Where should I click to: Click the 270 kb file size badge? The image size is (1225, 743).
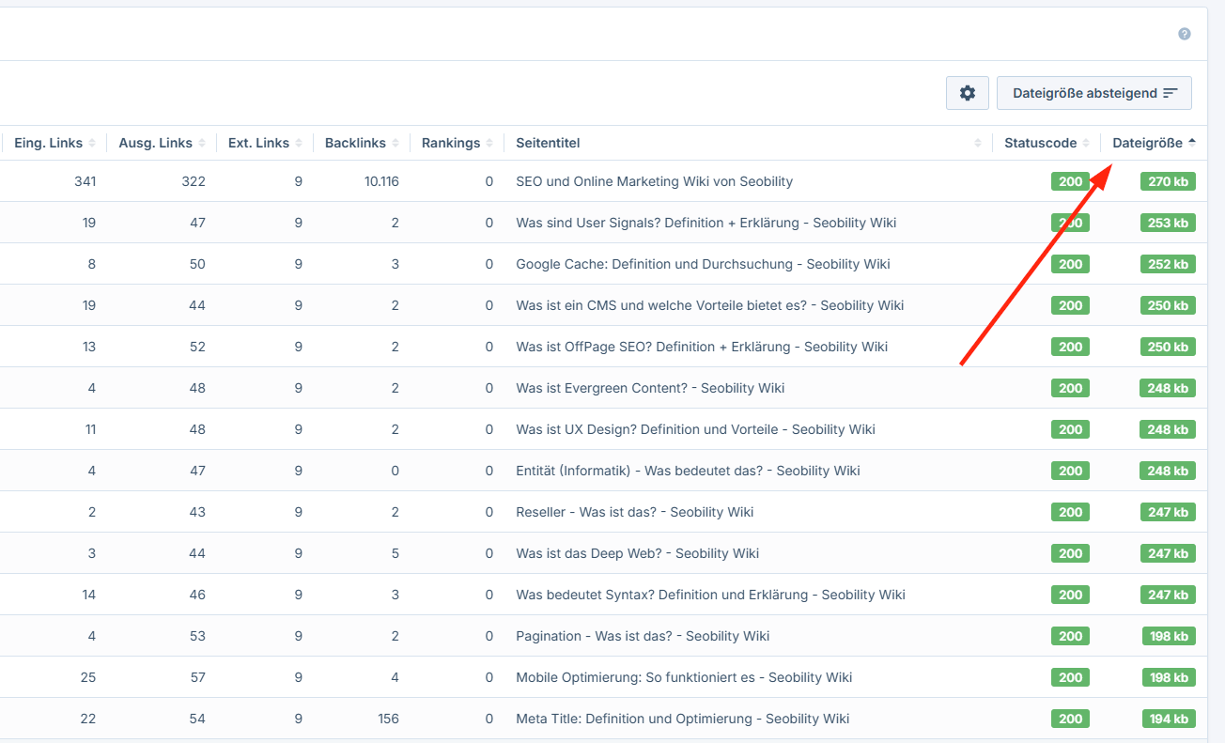tap(1167, 181)
